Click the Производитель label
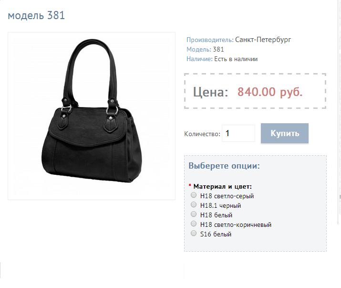Screen dimensions: 341x288 point(210,40)
